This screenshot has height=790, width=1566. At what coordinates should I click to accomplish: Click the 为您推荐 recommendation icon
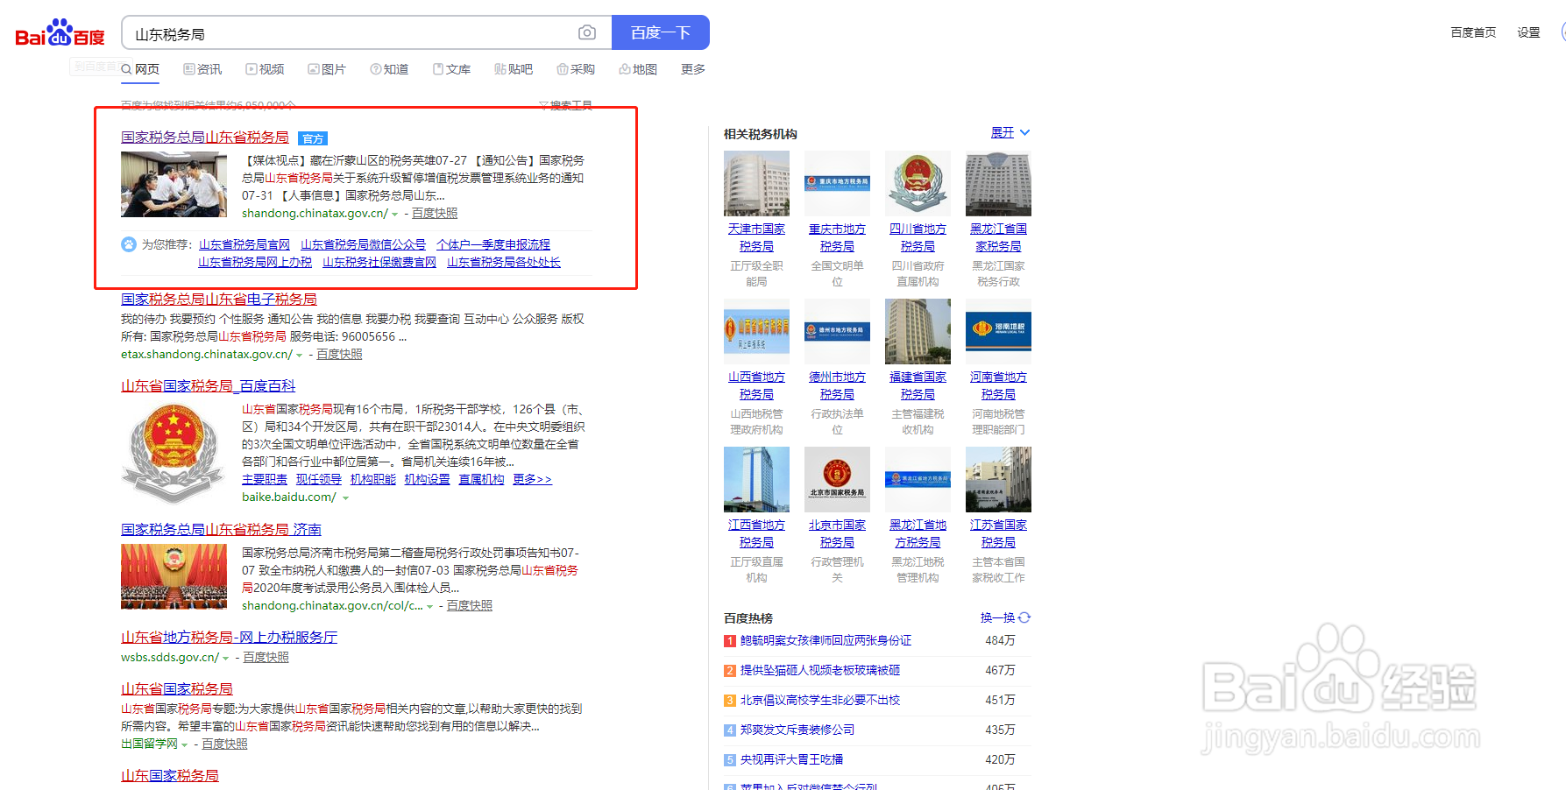tap(129, 244)
